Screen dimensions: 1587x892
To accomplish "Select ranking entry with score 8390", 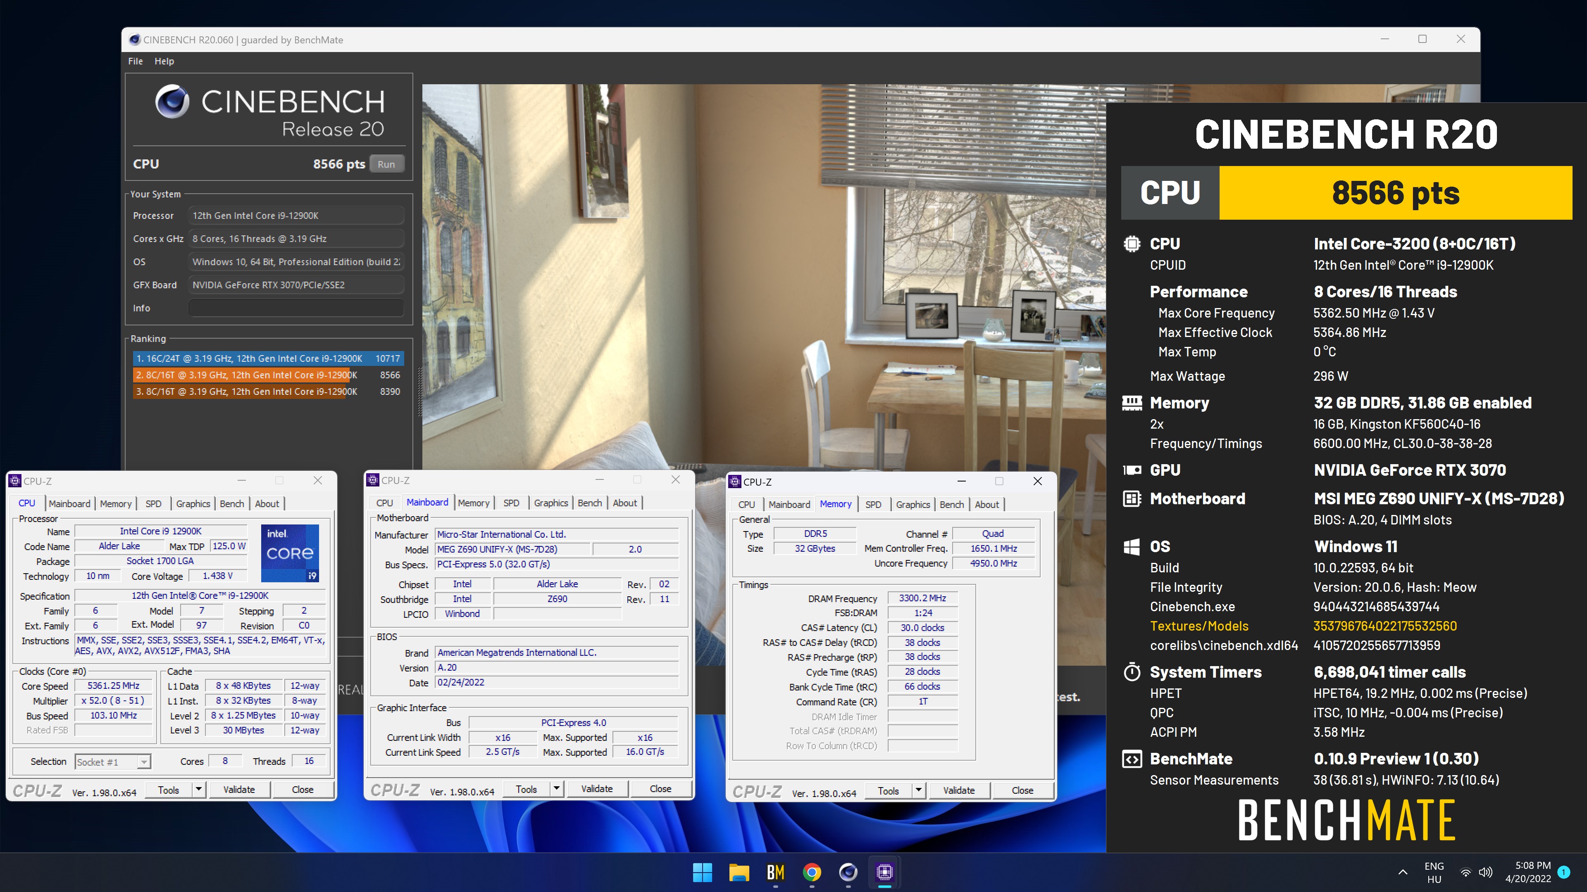I will 268,391.
